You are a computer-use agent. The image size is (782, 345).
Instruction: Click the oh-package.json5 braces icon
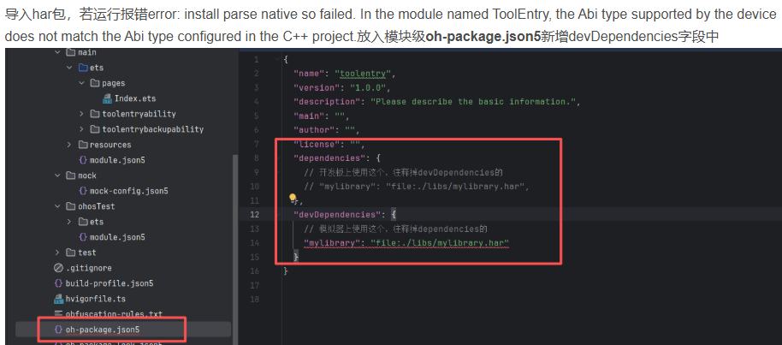(x=58, y=330)
